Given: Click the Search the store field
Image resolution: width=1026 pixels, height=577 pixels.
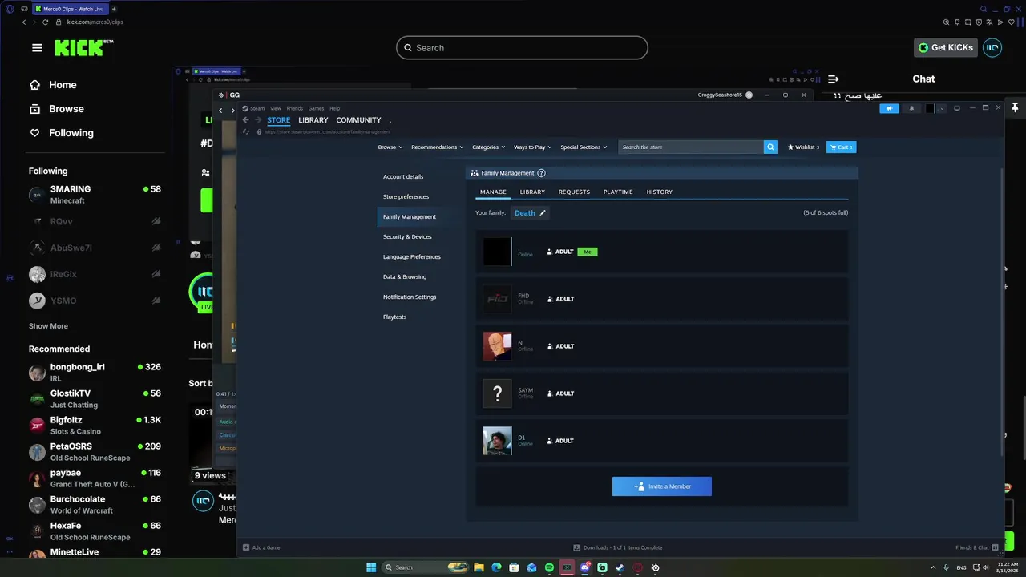Looking at the screenshot, I should tap(690, 147).
